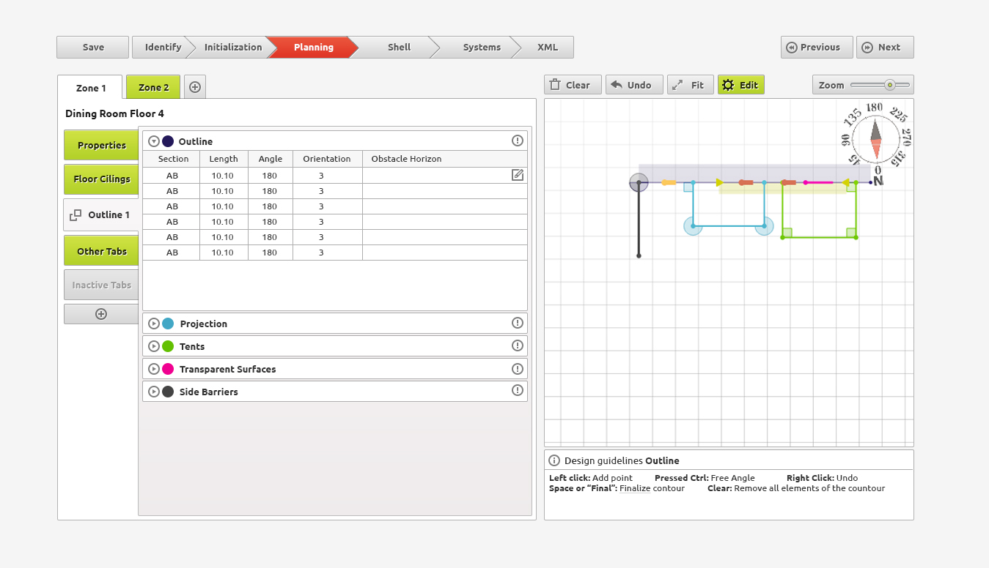Click the Outline section info icon
The height and width of the screenshot is (568, 989).
(518, 141)
